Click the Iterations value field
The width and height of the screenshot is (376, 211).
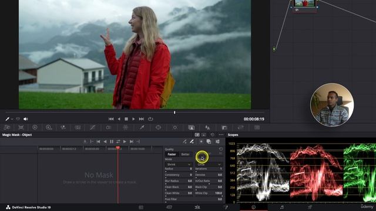tap(221, 169)
